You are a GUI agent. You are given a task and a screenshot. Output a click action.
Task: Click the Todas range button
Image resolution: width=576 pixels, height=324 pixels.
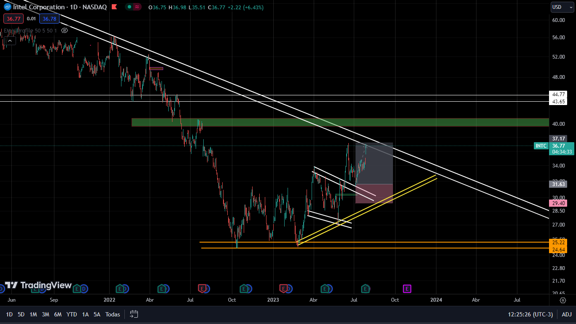pos(113,314)
